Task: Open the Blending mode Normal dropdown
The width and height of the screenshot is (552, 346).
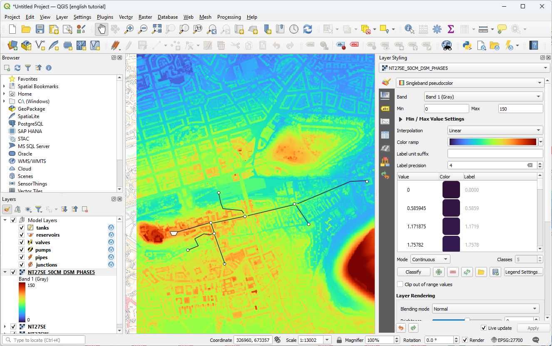Action: [485, 309]
